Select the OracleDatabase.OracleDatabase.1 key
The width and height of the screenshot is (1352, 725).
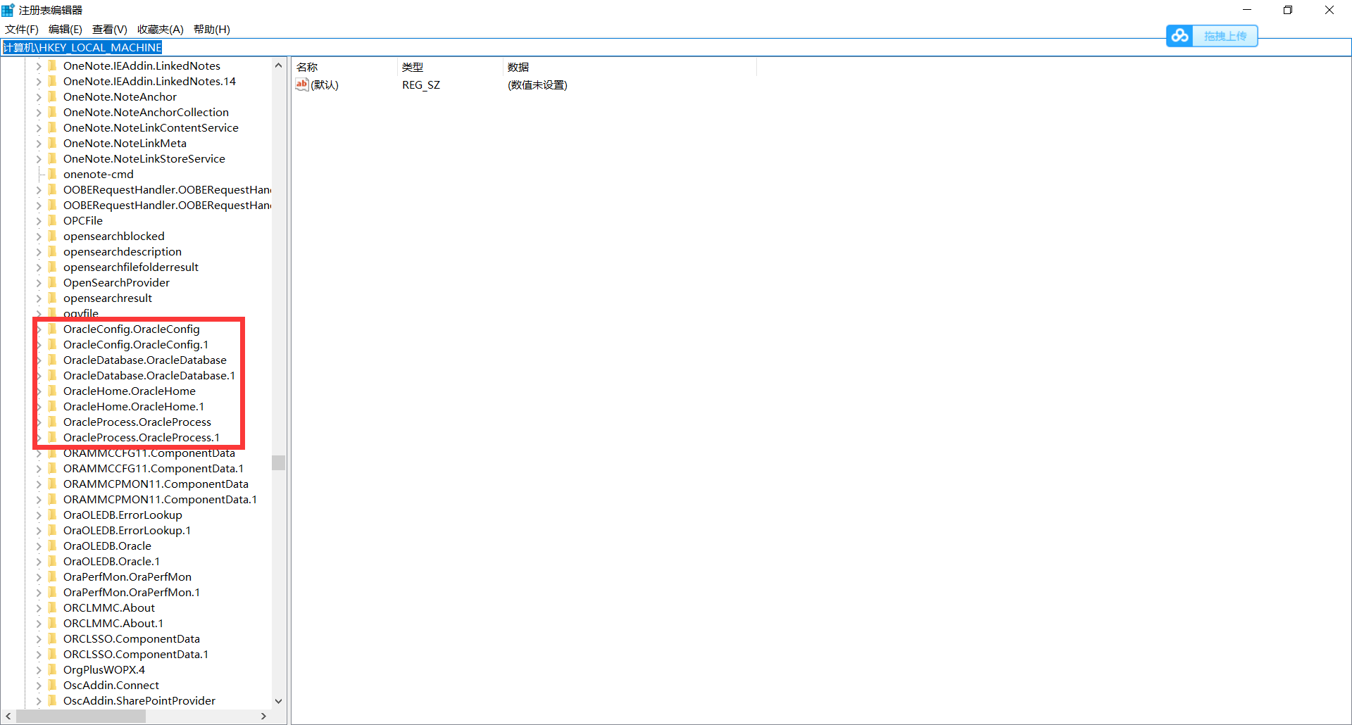point(149,375)
